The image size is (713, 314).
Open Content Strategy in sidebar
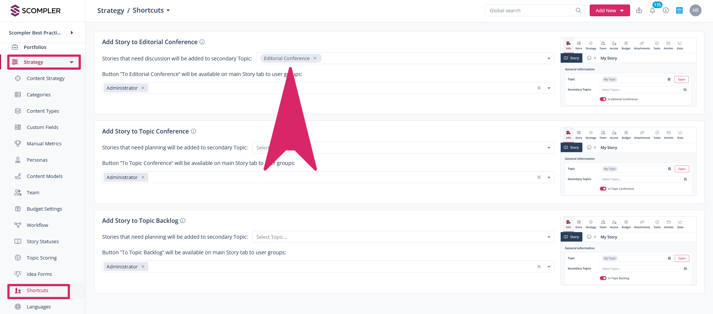tap(45, 78)
